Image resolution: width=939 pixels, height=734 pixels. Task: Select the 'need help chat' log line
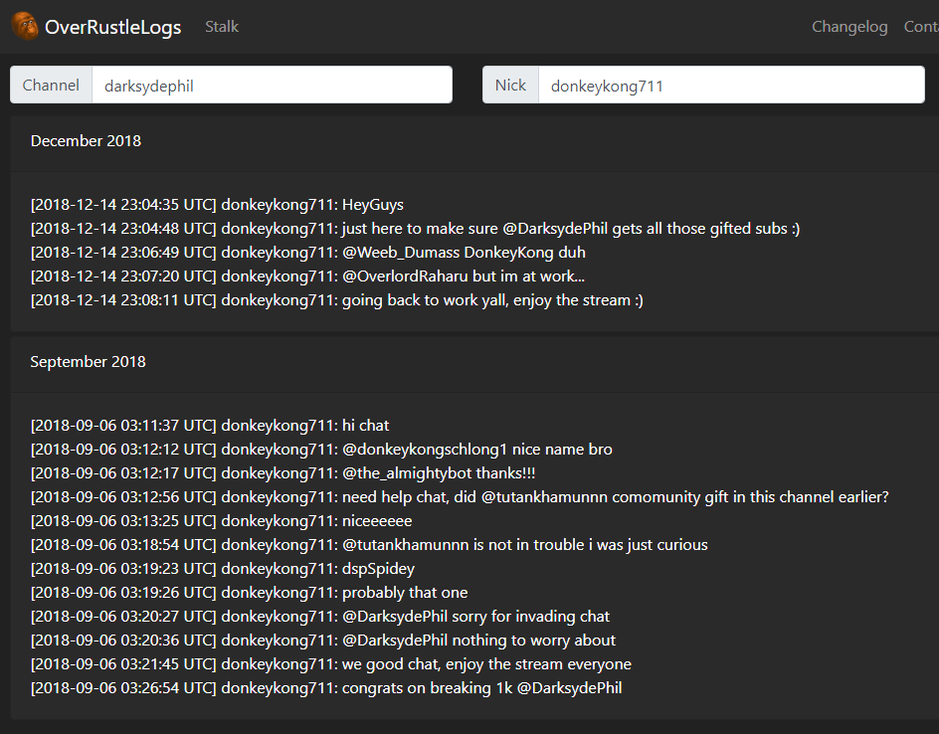point(460,497)
